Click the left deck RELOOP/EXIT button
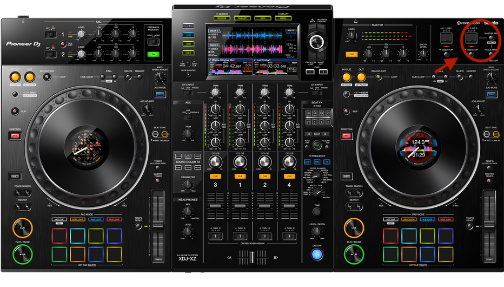The image size is (504, 287). (47, 77)
